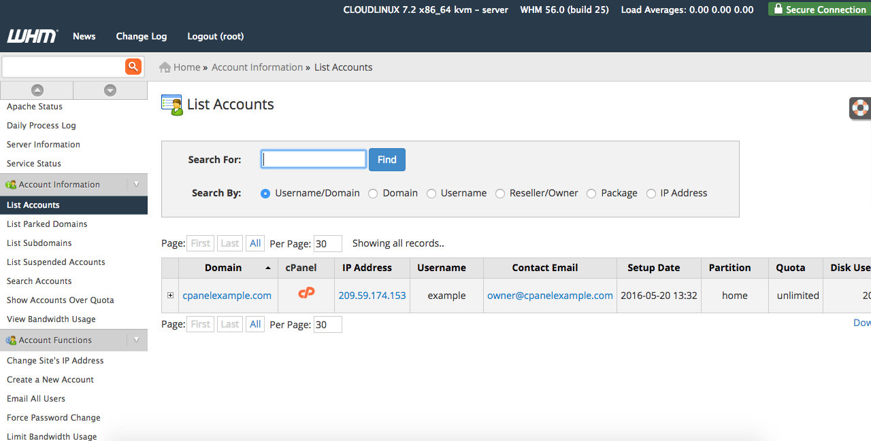The image size is (871, 441).
Task: Open cPanel via orange cP icon
Action: click(x=306, y=293)
